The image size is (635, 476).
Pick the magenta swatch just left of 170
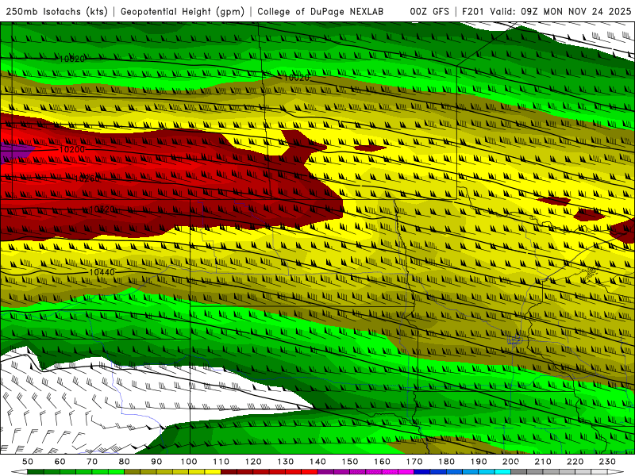[406, 472]
